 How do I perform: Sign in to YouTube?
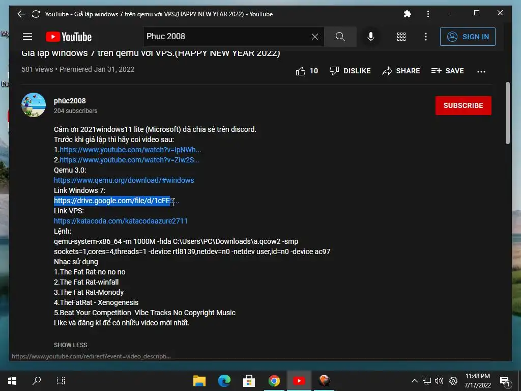point(468,37)
